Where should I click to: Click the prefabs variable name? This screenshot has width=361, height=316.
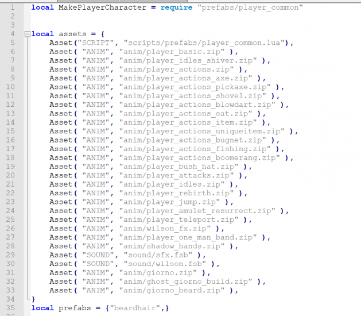pyautogui.click(x=75, y=308)
